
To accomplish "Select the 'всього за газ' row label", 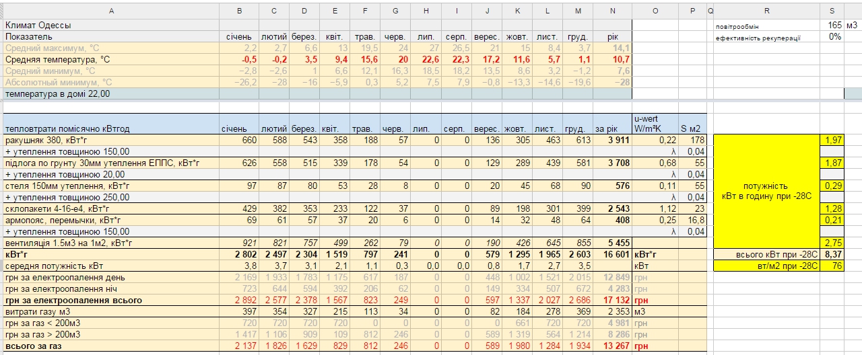I will (x=112, y=346).
